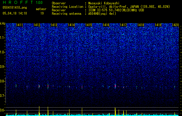
Task: Click the 1414 time axis label
Action: [x=71, y=25]
